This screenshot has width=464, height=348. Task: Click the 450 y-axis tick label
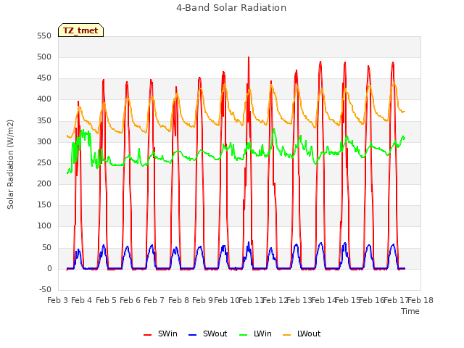click(44, 78)
